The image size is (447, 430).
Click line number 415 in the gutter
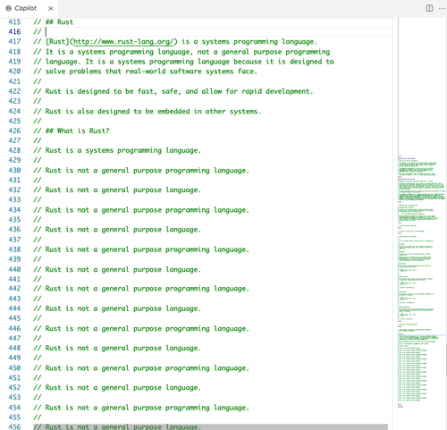14,22
